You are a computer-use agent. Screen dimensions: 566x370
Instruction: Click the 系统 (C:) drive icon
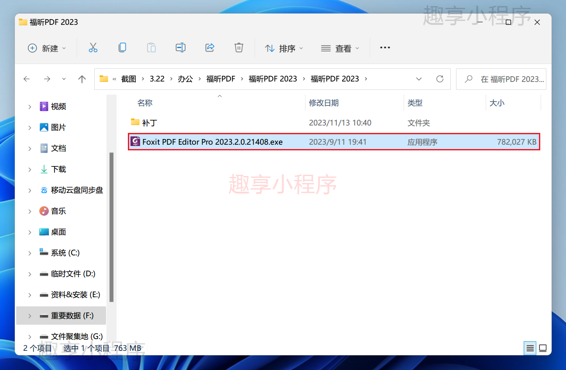[44, 252]
